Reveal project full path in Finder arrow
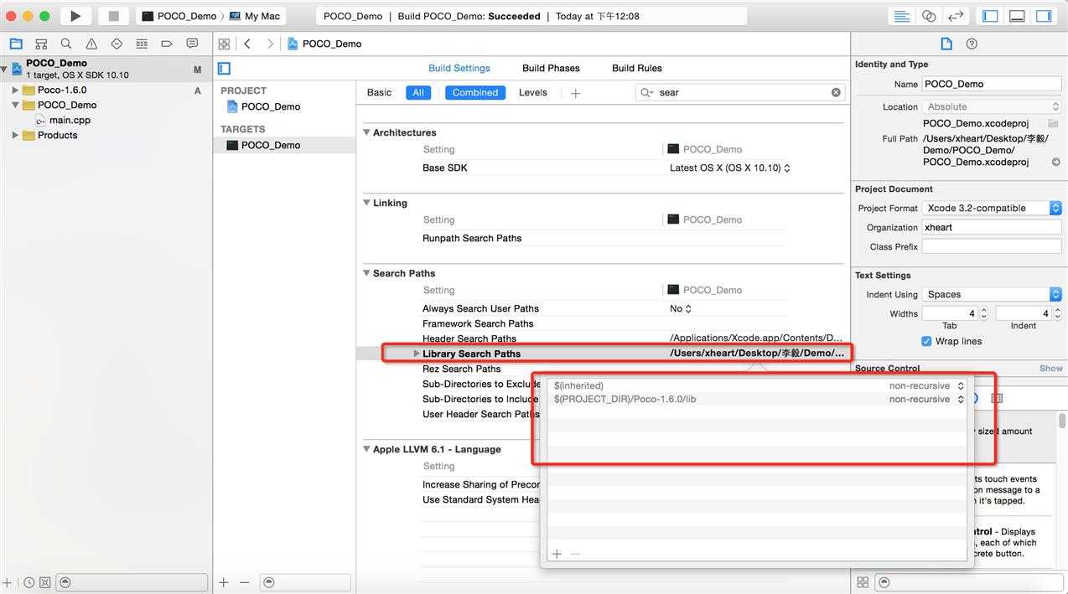1068x594 pixels. coord(1056,162)
